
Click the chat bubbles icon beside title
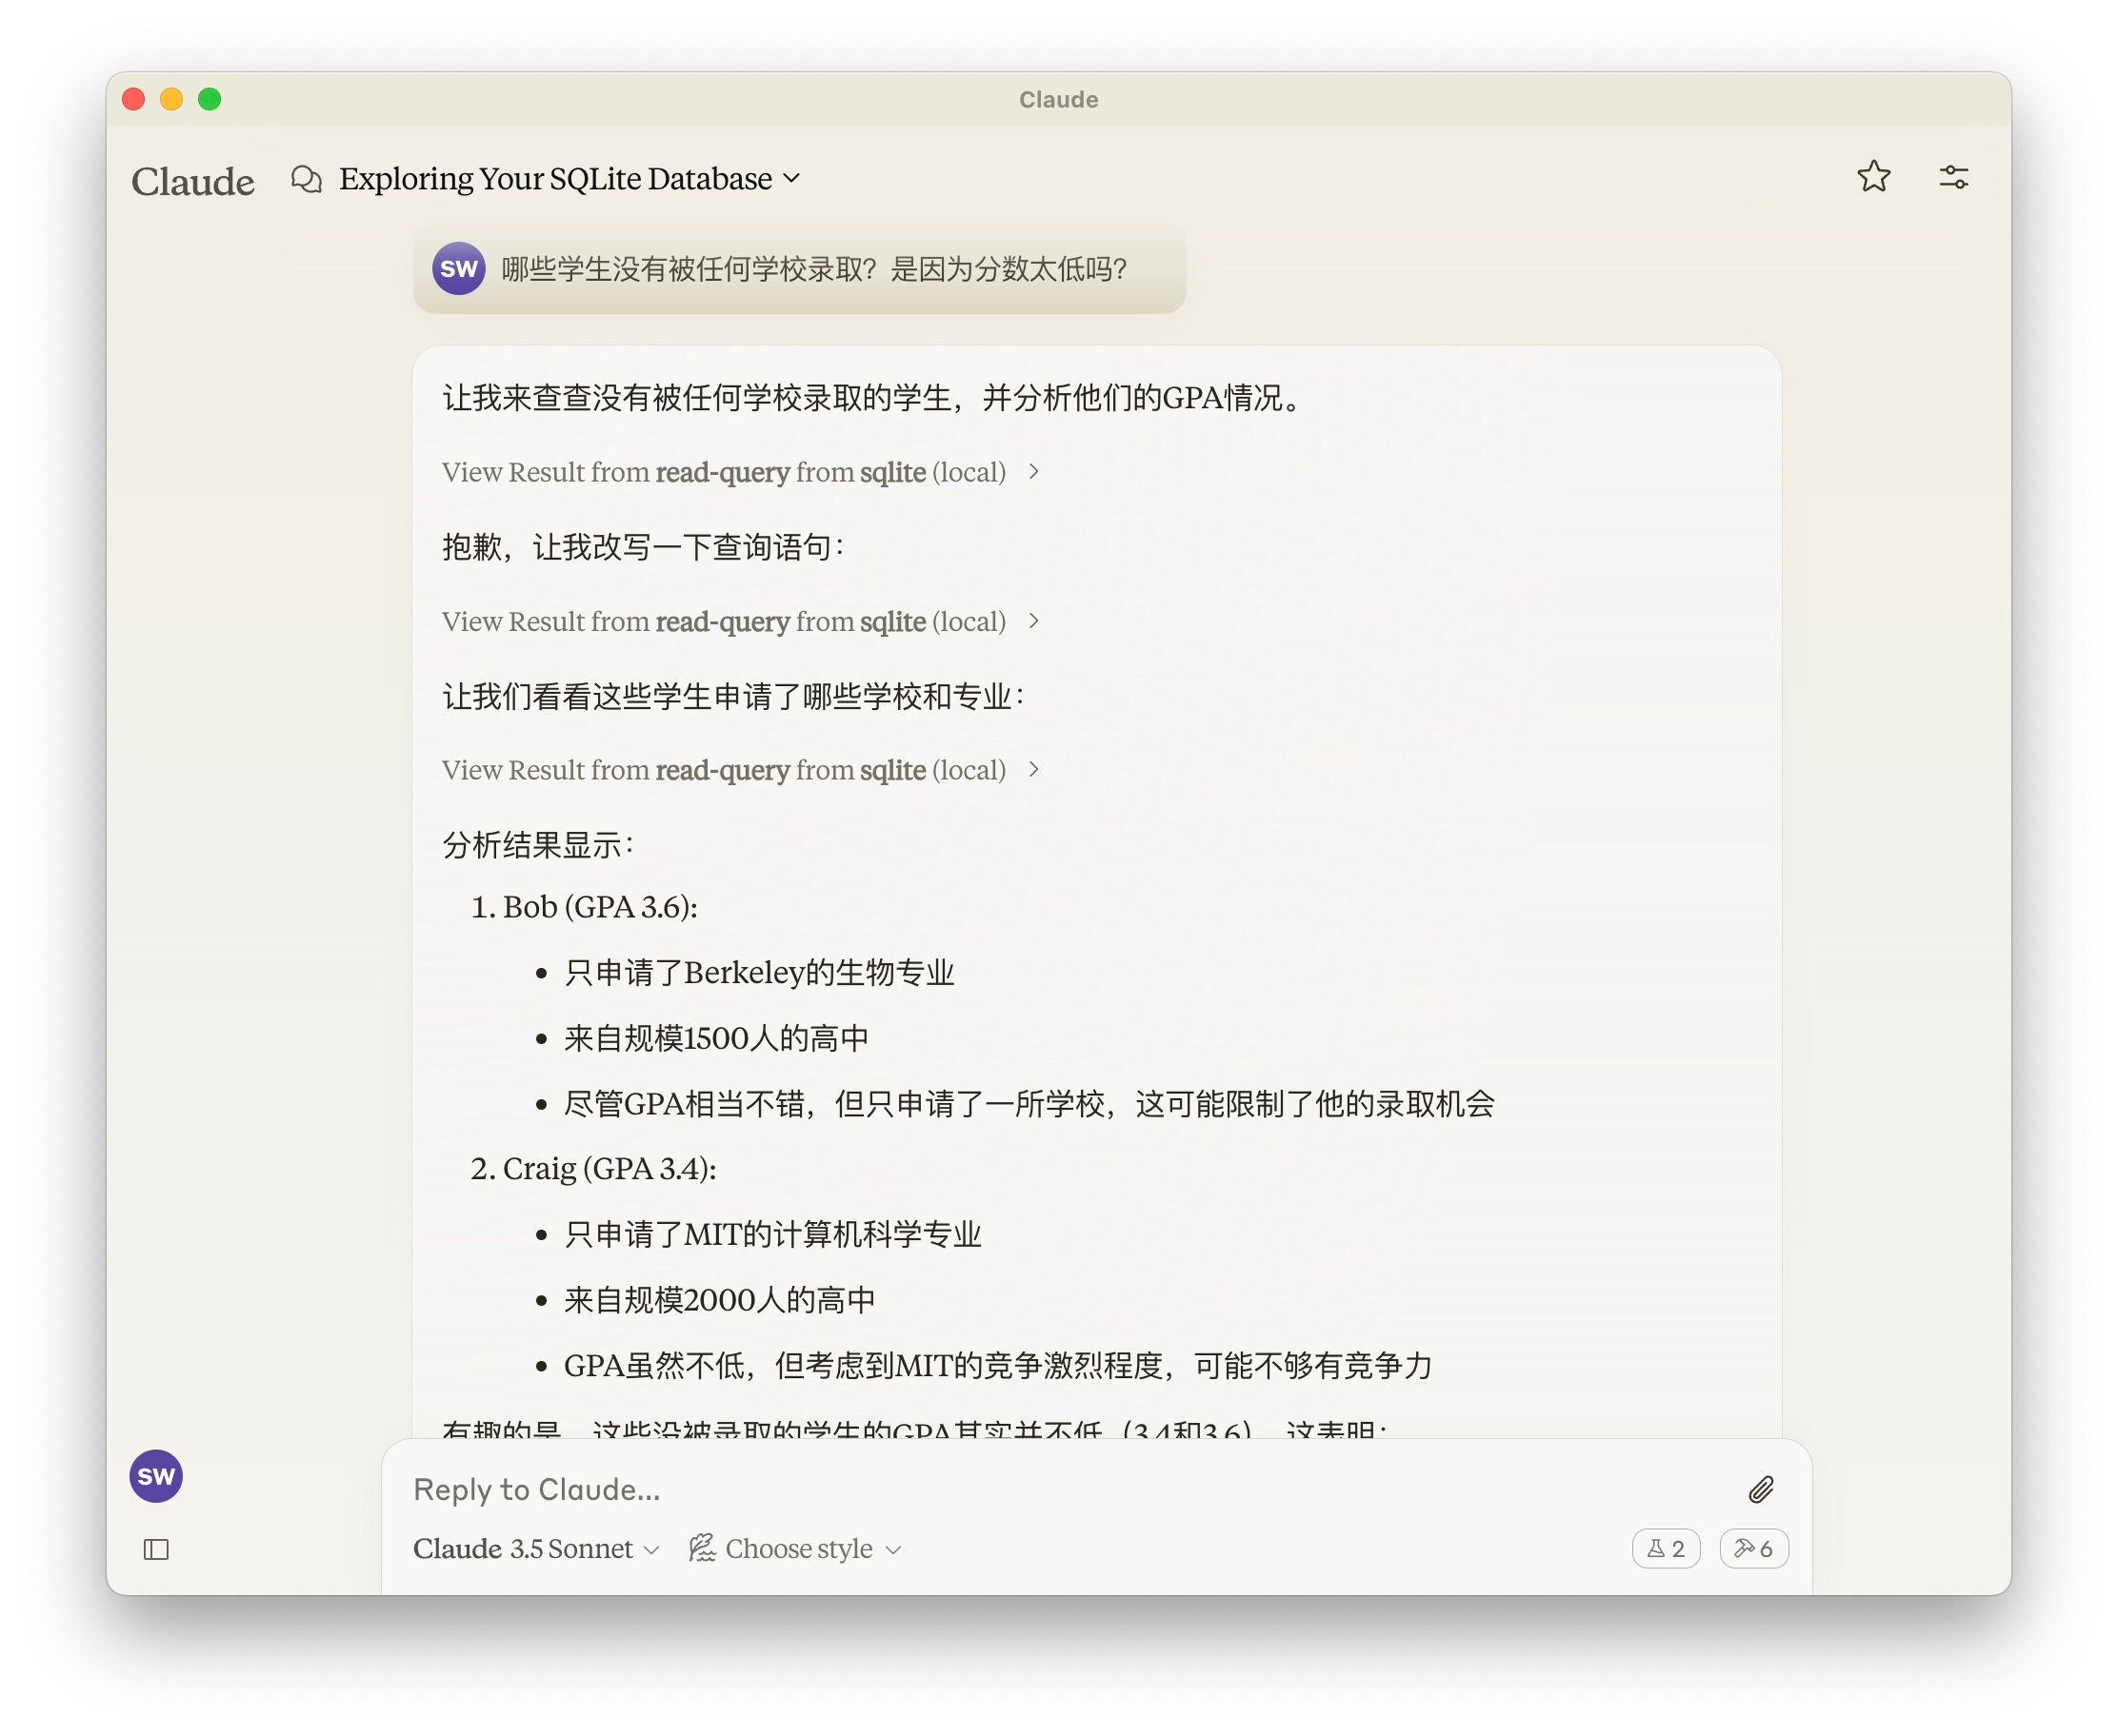click(x=306, y=179)
